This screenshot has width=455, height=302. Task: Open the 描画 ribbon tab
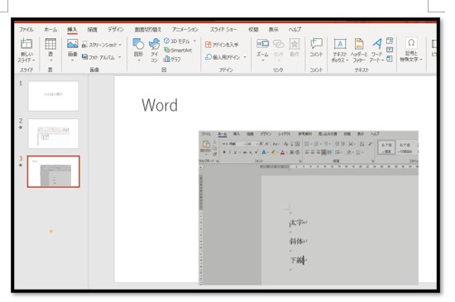[93, 30]
